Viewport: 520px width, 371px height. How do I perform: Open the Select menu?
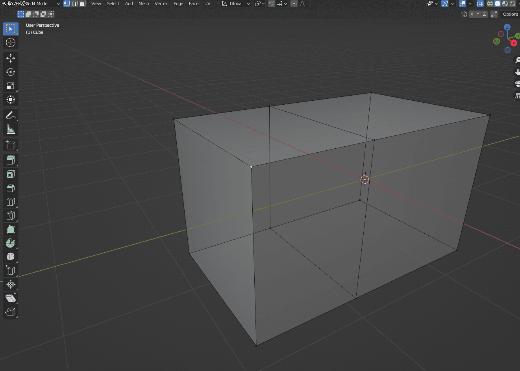point(113,4)
